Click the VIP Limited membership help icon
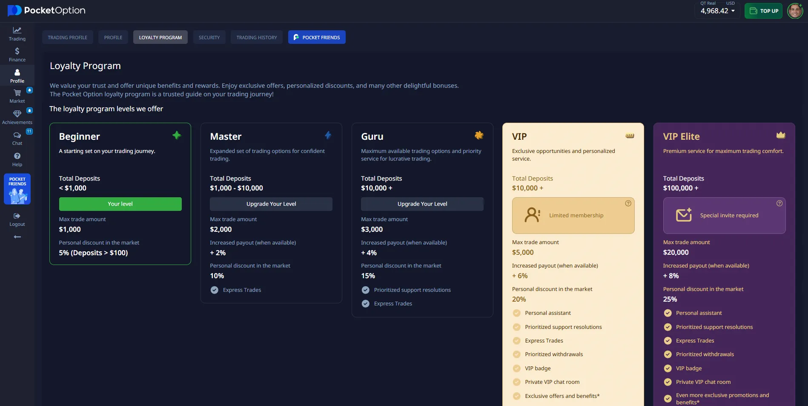The image size is (808, 406). (628, 204)
